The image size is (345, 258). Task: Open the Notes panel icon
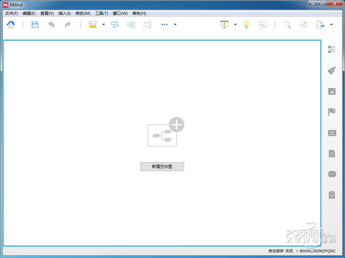tap(332, 153)
